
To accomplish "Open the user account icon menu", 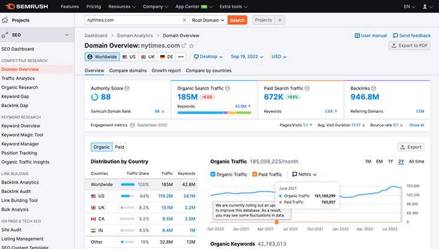I will pos(427,6).
